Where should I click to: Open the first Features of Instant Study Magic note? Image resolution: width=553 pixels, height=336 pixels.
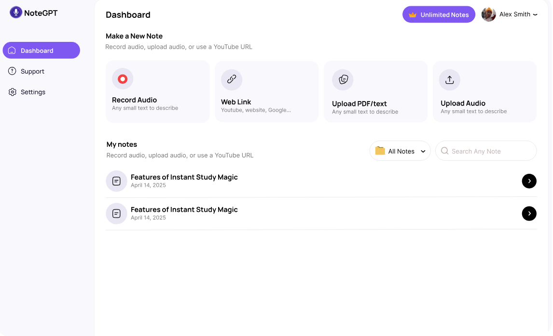point(184,177)
